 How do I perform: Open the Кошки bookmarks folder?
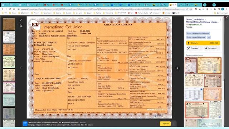[13, 13]
